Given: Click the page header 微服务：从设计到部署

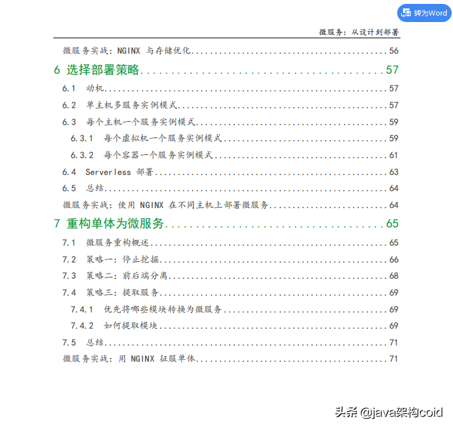Looking at the screenshot, I should click(359, 32).
